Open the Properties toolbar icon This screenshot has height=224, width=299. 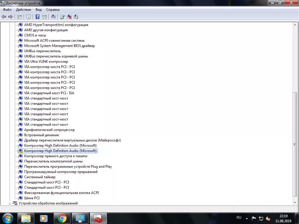(28, 17)
